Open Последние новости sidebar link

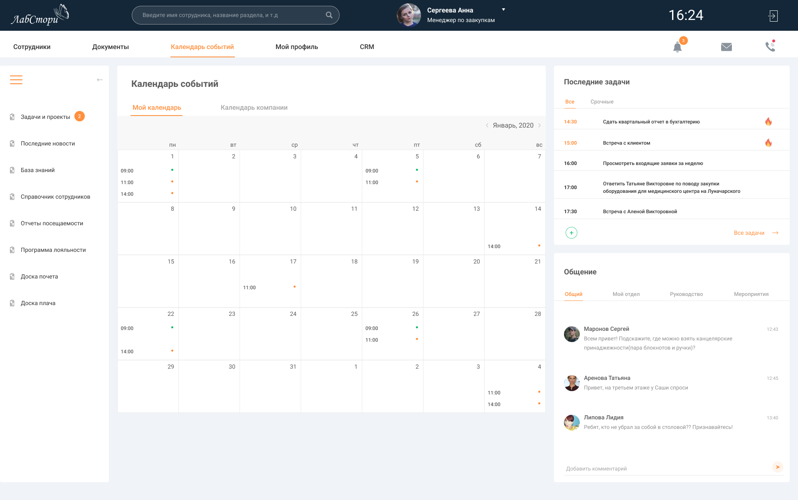48,143
